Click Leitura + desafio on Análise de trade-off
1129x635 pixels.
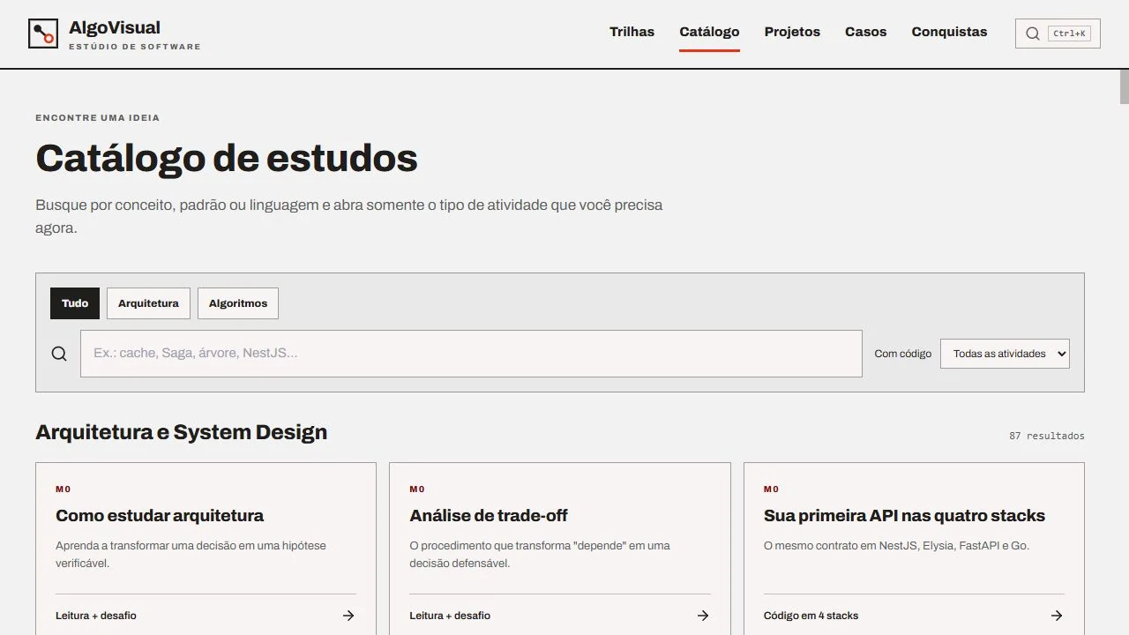coord(450,616)
